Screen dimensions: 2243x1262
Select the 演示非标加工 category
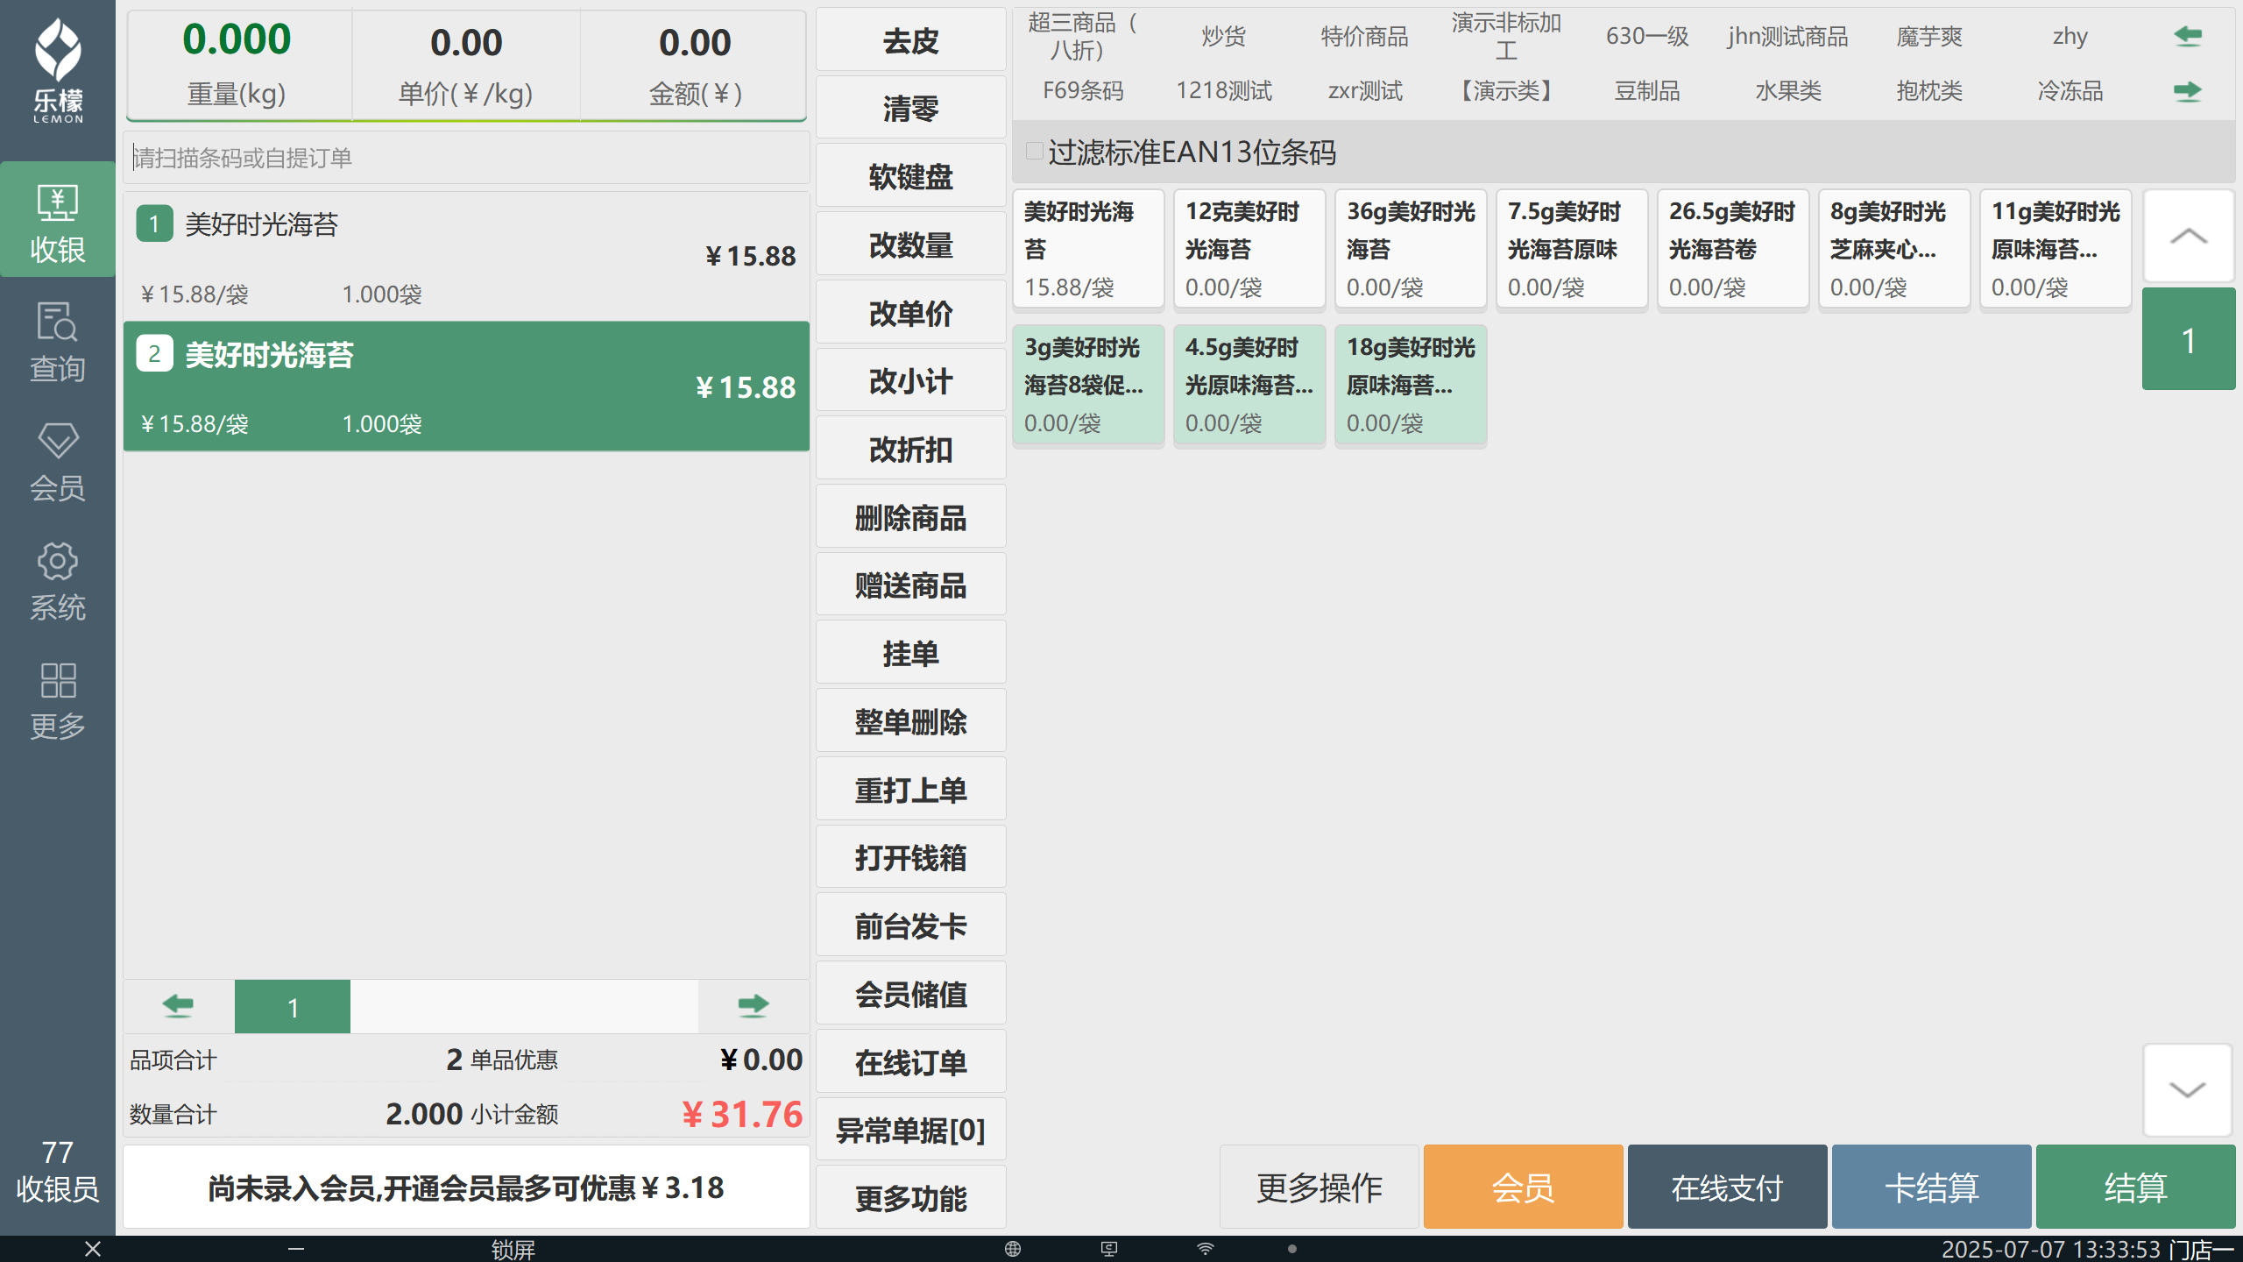tap(1506, 36)
